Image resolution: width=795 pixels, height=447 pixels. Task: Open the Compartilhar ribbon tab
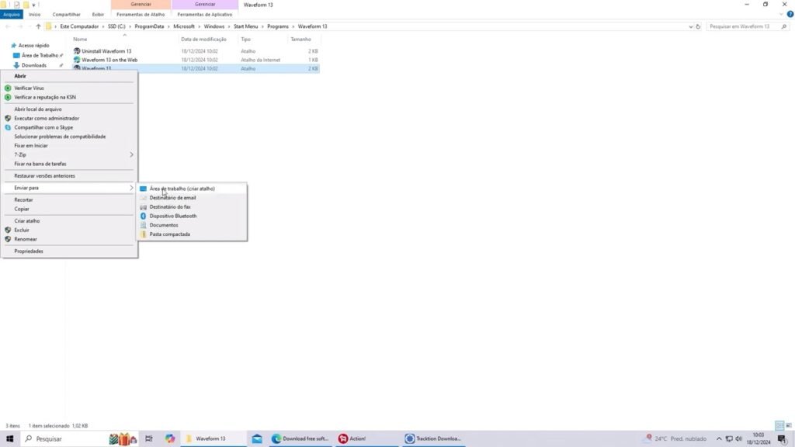pos(67,15)
